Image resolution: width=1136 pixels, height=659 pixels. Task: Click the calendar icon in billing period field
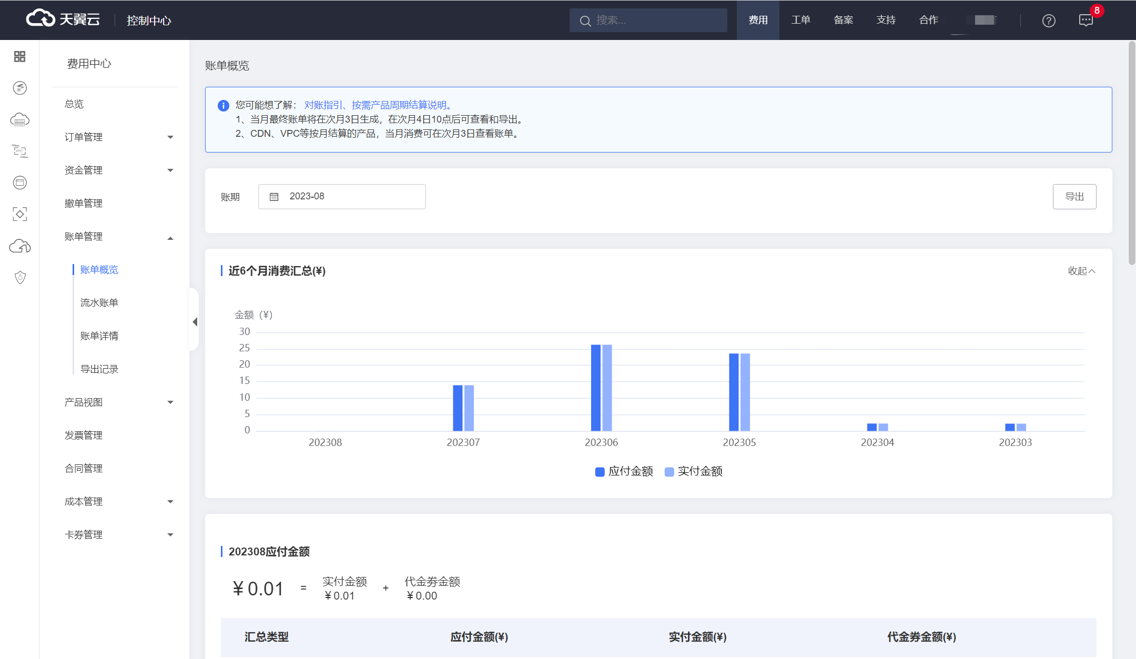(x=274, y=197)
